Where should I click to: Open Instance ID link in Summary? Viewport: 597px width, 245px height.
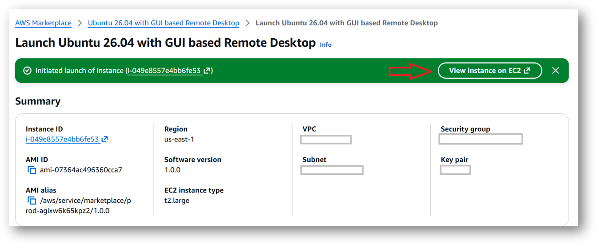click(x=62, y=139)
